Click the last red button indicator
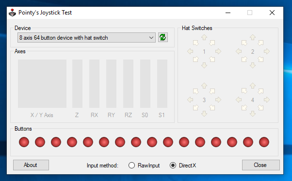 (x=264, y=142)
